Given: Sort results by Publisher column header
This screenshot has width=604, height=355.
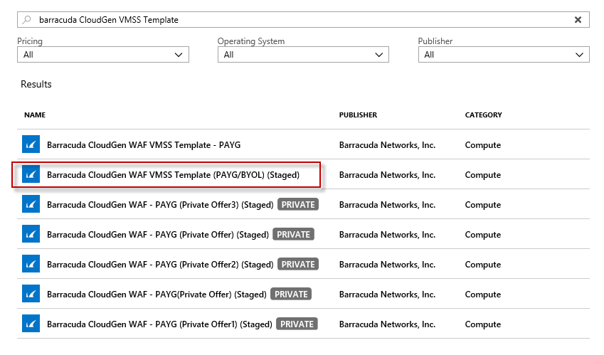Looking at the screenshot, I should click(358, 115).
